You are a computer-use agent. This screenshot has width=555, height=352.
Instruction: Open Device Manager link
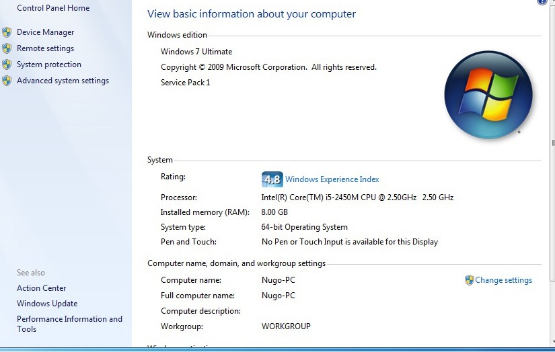(45, 32)
